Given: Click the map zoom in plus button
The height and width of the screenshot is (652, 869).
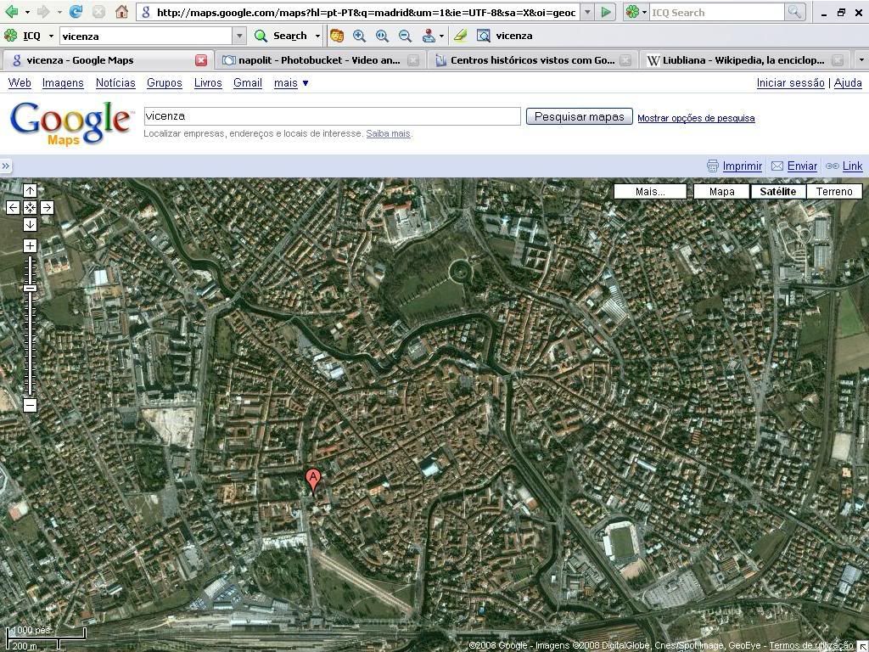Looking at the screenshot, I should click(x=30, y=246).
